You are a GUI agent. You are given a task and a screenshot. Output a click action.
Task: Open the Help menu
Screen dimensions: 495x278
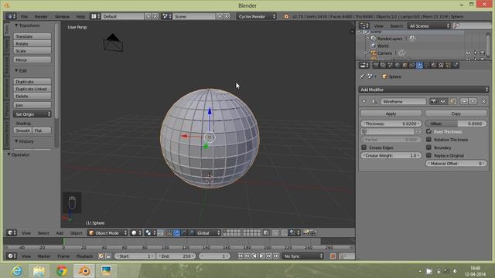click(80, 16)
